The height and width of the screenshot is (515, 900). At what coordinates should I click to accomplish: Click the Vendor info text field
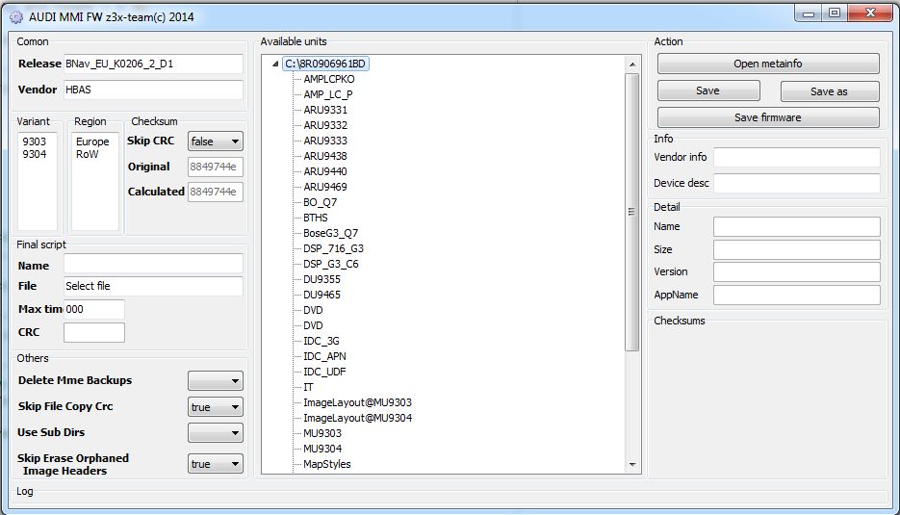point(796,158)
